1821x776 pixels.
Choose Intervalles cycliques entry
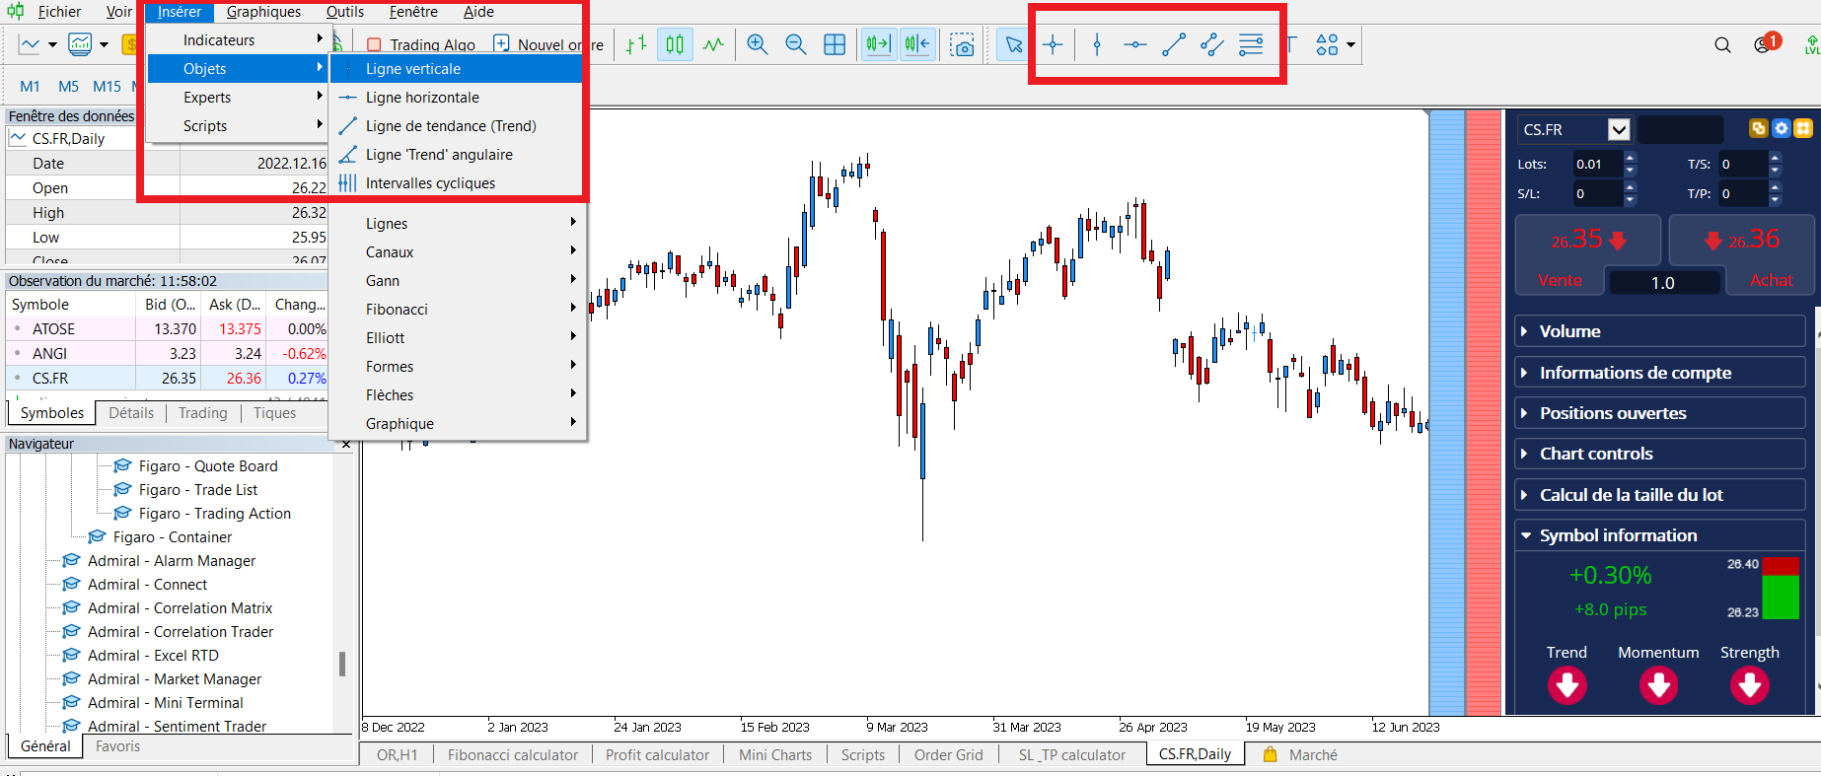pyautogui.click(x=458, y=183)
